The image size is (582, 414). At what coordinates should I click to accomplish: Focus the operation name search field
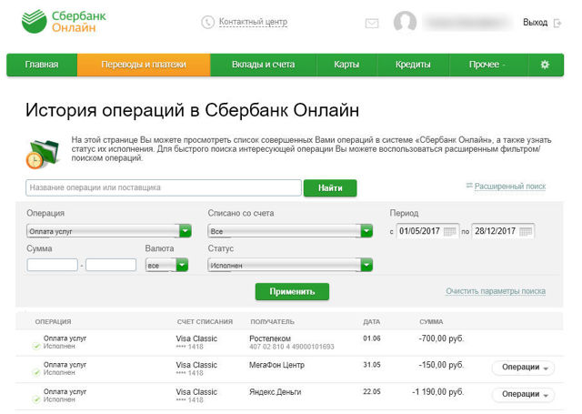coord(164,187)
